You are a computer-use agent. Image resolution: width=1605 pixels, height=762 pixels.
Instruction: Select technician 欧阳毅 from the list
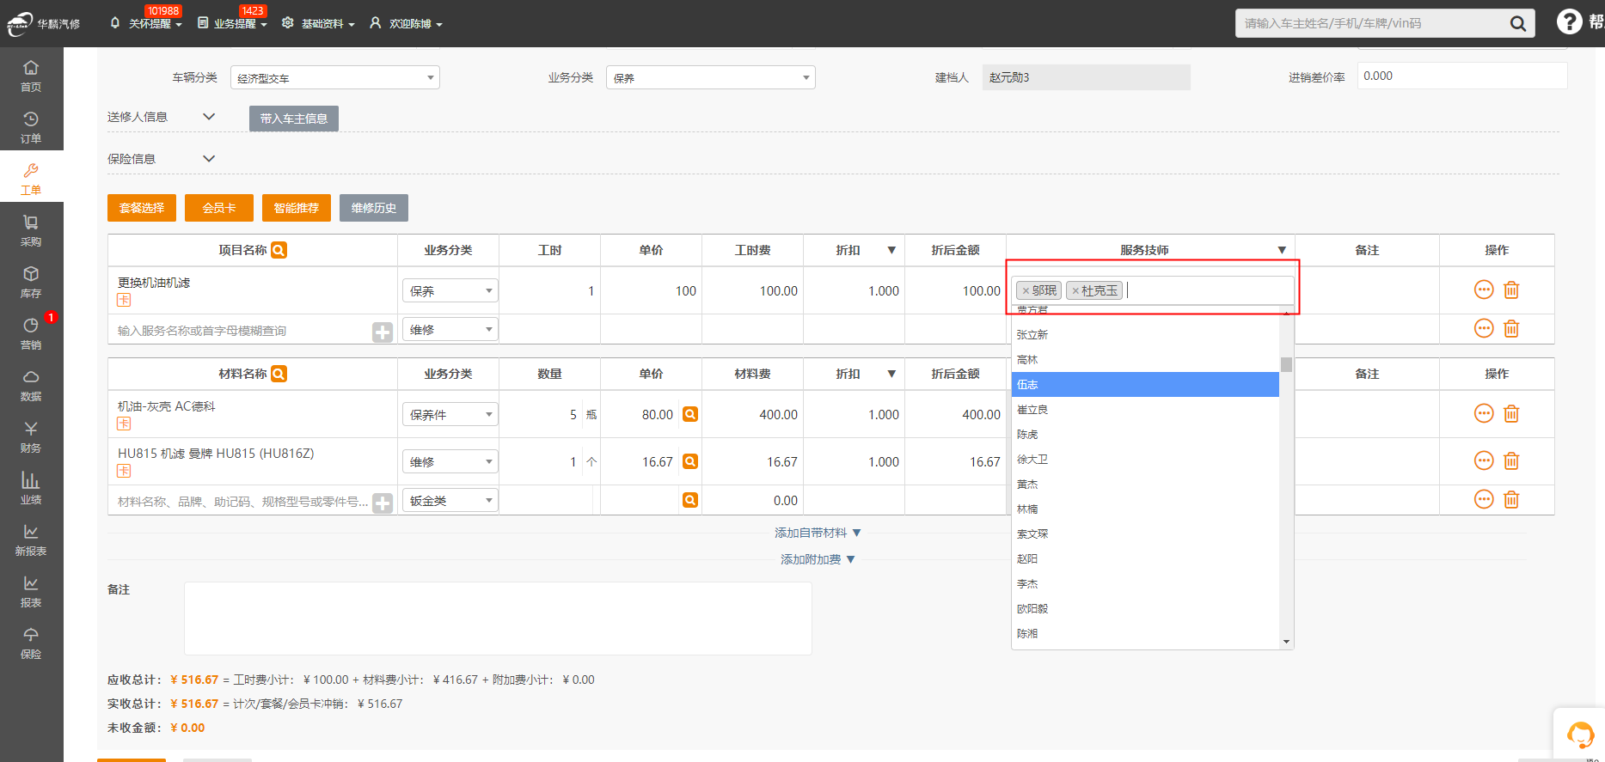[1145, 608]
